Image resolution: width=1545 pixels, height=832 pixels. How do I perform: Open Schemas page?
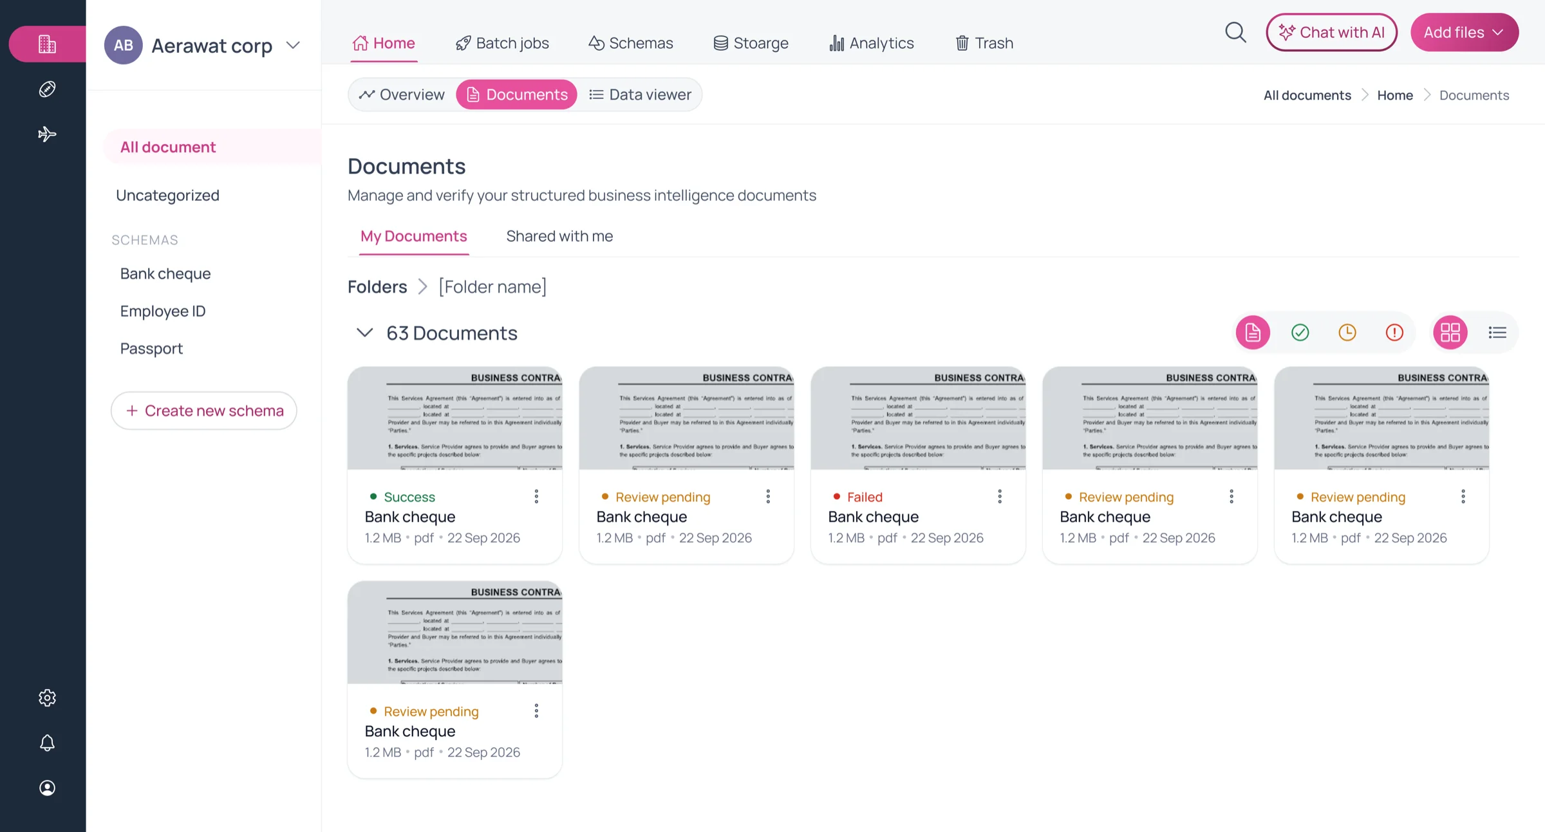tap(631, 43)
